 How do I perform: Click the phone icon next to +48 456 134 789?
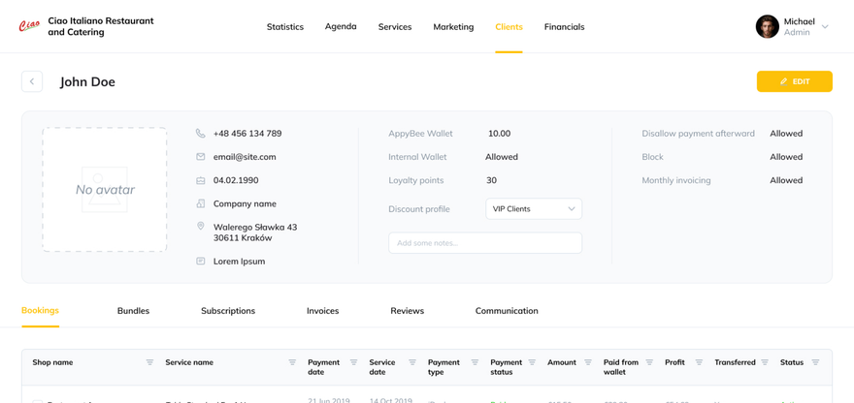pos(201,134)
